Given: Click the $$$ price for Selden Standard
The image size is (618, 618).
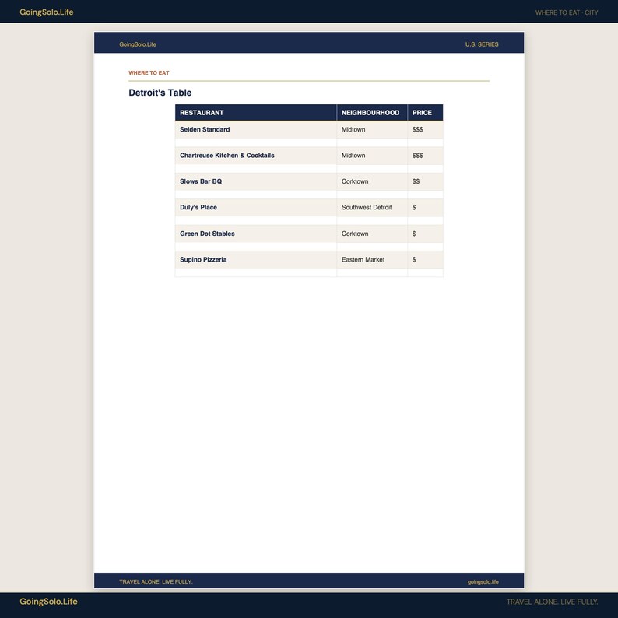Looking at the screenshot, I should 417,129.
